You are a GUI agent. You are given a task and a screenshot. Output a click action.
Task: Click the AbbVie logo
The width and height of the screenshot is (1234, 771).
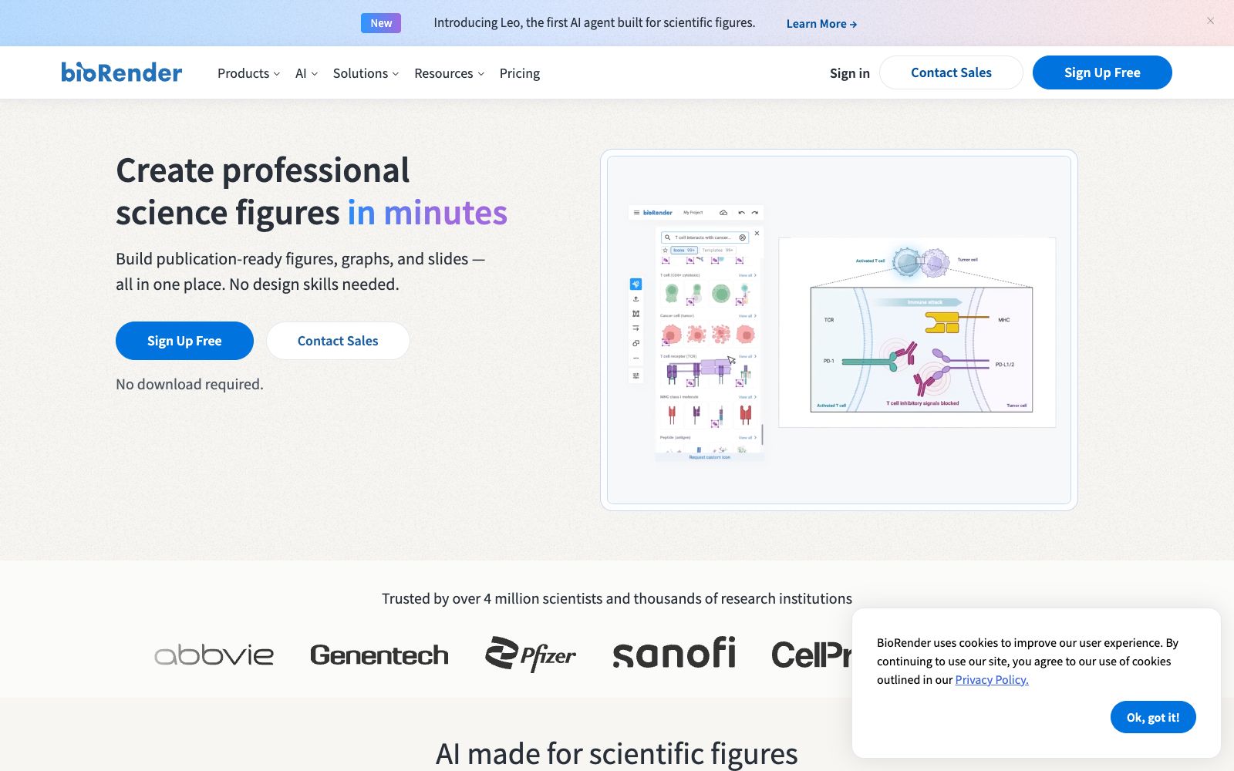pos(214,655)
